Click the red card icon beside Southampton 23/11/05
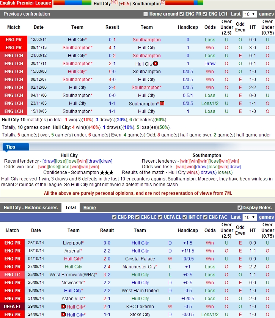This screenshot has width=275, height=318. [x=162, y=103]
